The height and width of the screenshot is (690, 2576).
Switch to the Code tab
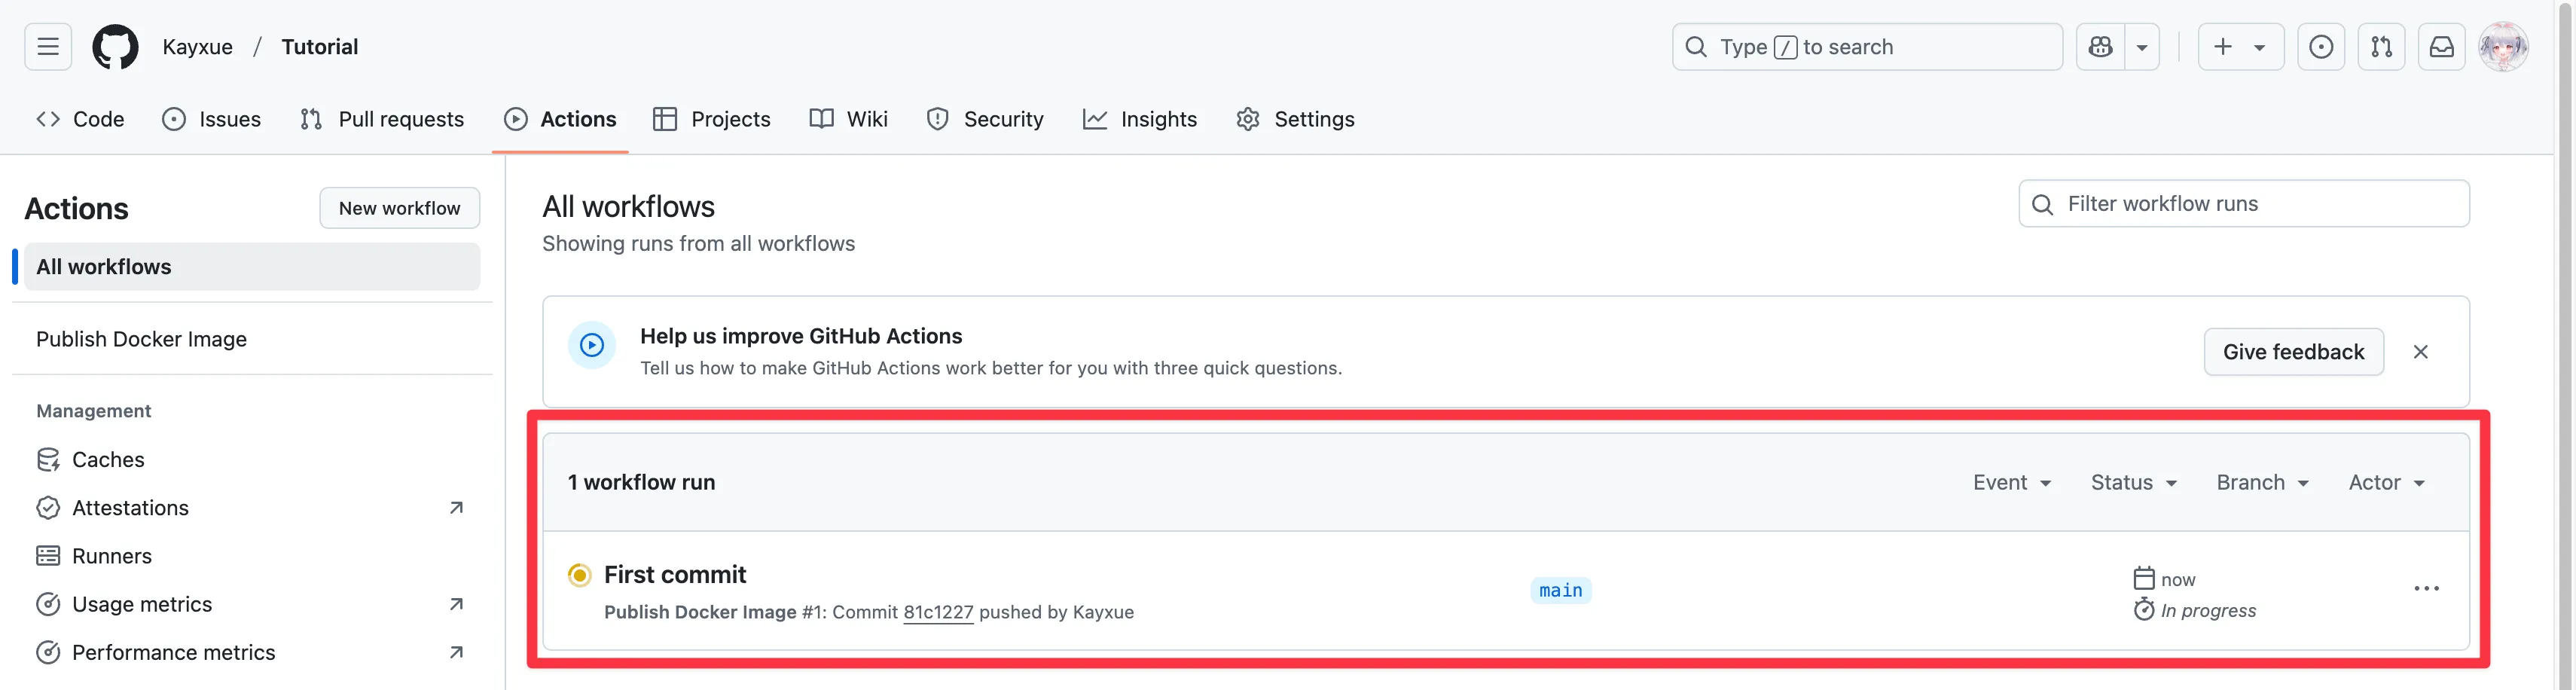[80, 119]
